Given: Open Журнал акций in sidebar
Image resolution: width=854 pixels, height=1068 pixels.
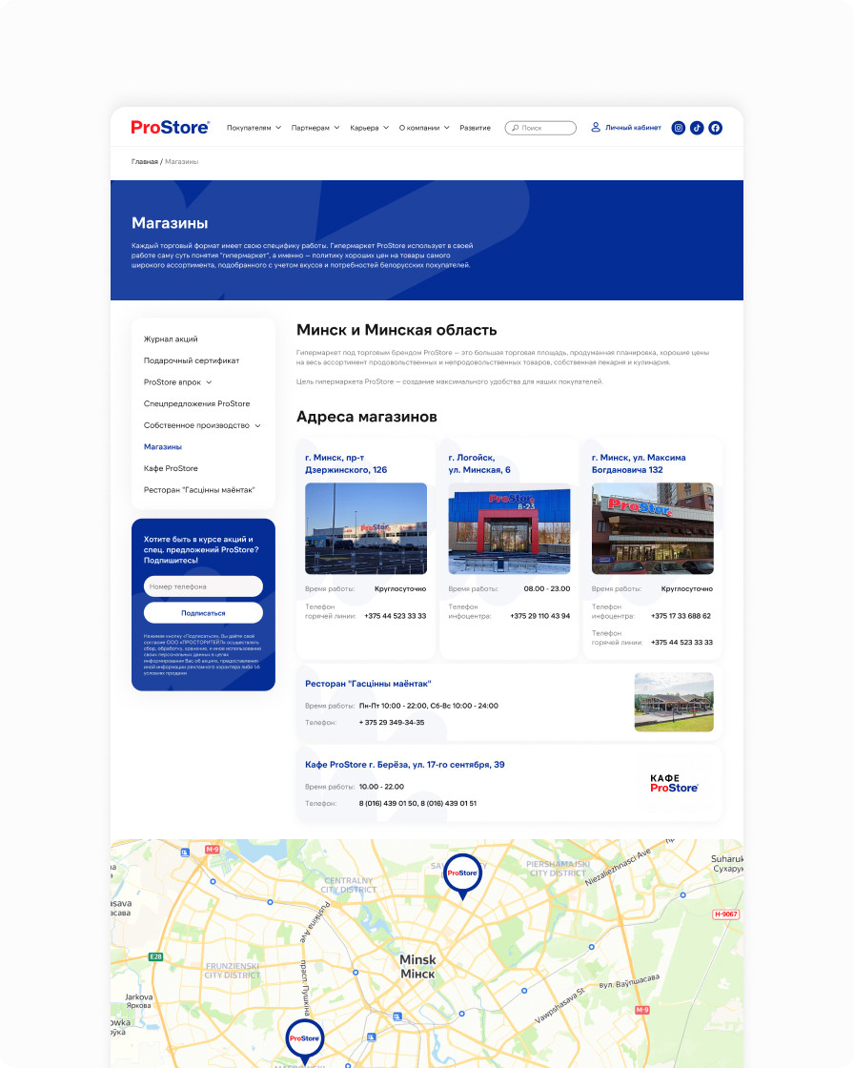Looking at the screenshot, I should click(x=171, y=339).
